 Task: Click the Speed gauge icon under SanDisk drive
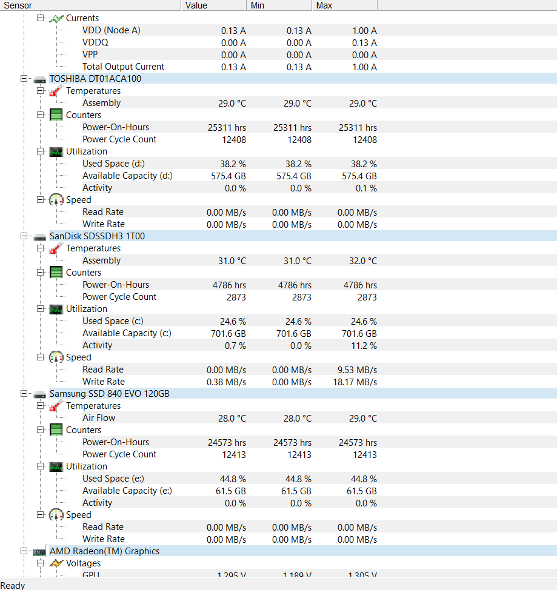pyautogui.click(x=56, y=357)
